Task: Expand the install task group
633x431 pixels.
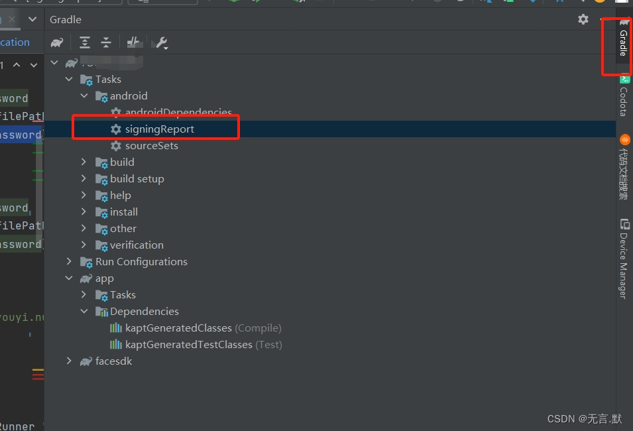Action: (82, 212)
